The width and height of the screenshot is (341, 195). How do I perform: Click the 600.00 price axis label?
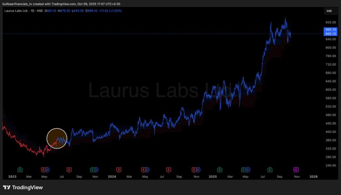[331, 90]
